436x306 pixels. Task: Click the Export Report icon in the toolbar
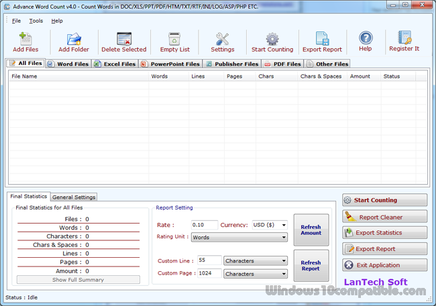[x=322, y=39]
